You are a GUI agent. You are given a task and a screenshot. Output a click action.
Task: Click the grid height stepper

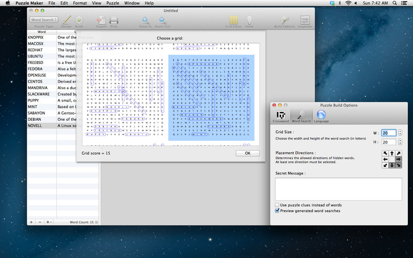coord(400,142)
